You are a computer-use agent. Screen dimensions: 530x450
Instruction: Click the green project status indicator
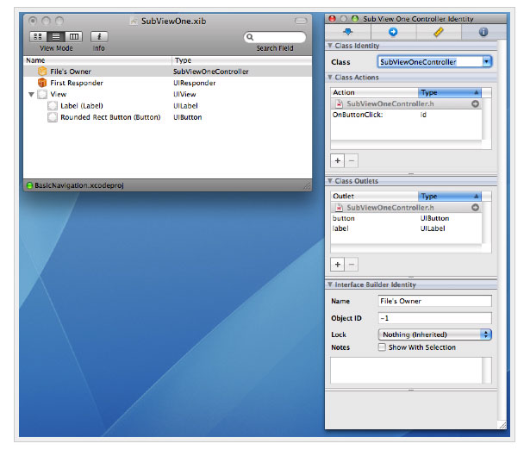pyautogui.click(x=29, y=185)
